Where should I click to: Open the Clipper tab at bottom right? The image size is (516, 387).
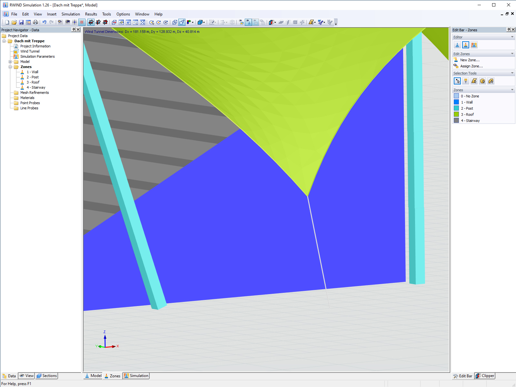485,376
